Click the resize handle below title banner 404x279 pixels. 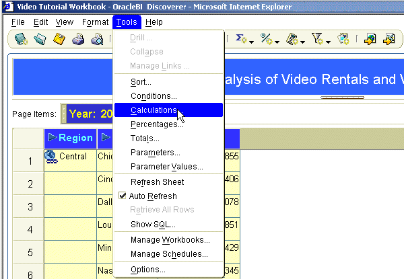click(343, 97)
